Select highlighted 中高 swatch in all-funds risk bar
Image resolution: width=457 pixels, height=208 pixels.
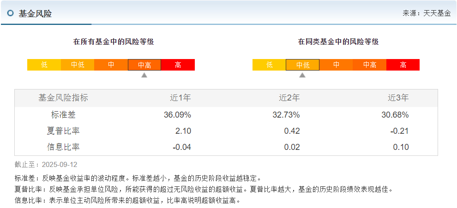tap(144, 65)
